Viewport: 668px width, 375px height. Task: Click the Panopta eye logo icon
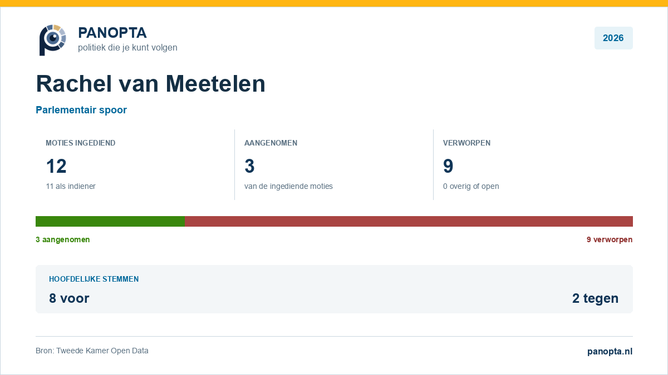(52, 39)
